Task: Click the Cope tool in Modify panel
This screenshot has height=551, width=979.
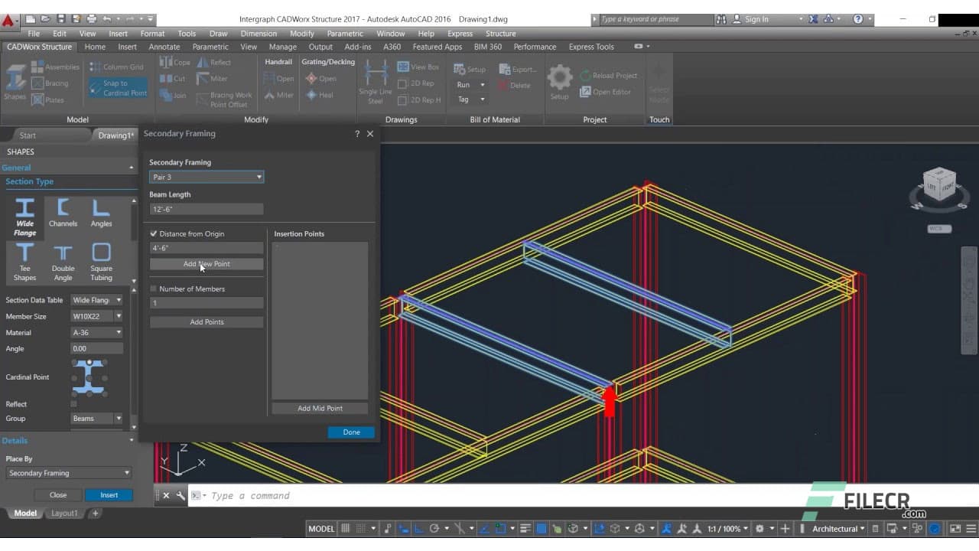Action: point(174,61)
